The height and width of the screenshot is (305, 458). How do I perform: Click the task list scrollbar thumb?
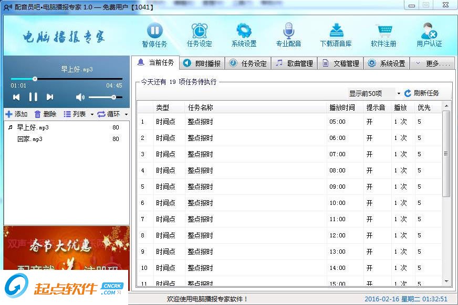[x=446, y=154]
